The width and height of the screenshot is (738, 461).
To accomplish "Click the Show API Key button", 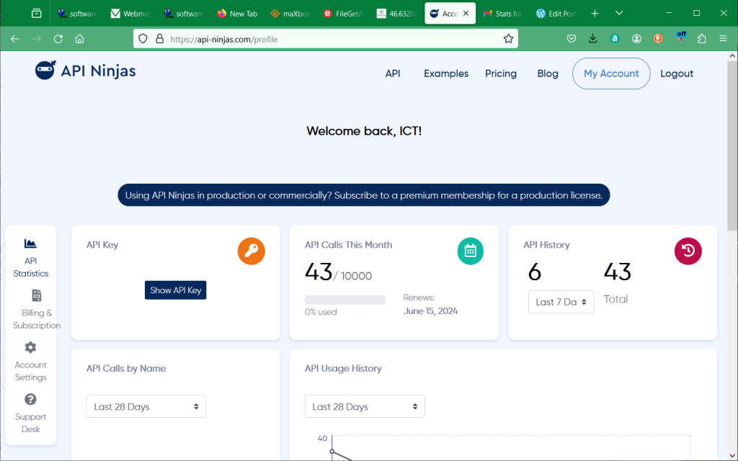I will pyautogui.click(x=175, y=290).
